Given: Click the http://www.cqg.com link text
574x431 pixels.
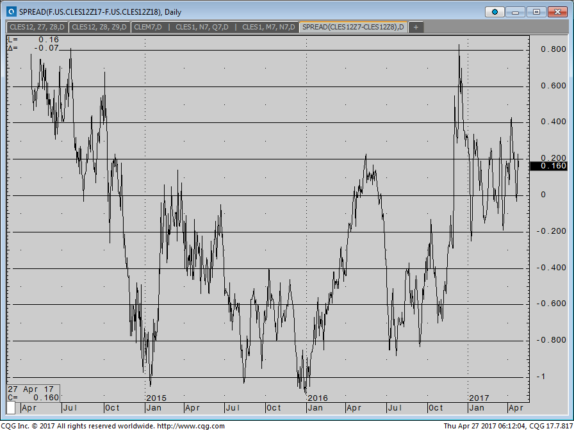Looking at the screenshot, I should [191, 427].
